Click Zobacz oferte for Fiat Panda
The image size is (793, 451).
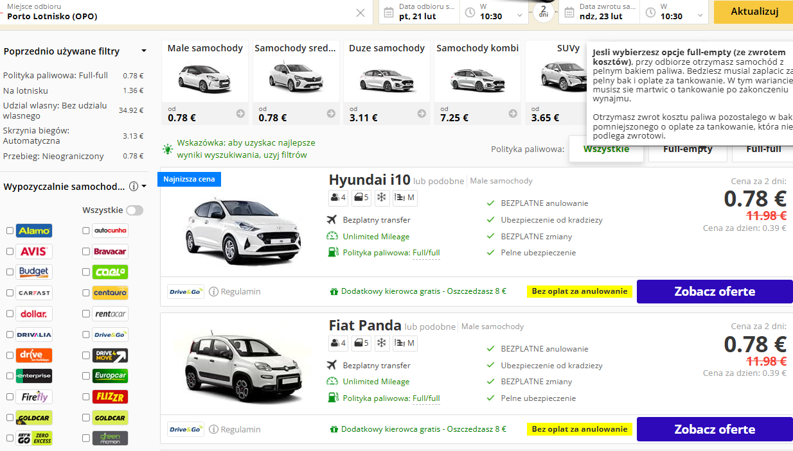pos(715,429)
